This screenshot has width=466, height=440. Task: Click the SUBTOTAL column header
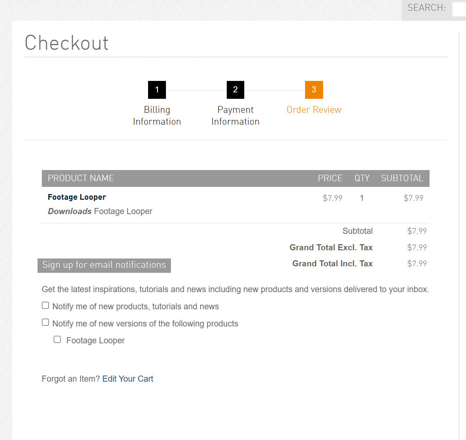pyautogui.click(x=402, y=178)
